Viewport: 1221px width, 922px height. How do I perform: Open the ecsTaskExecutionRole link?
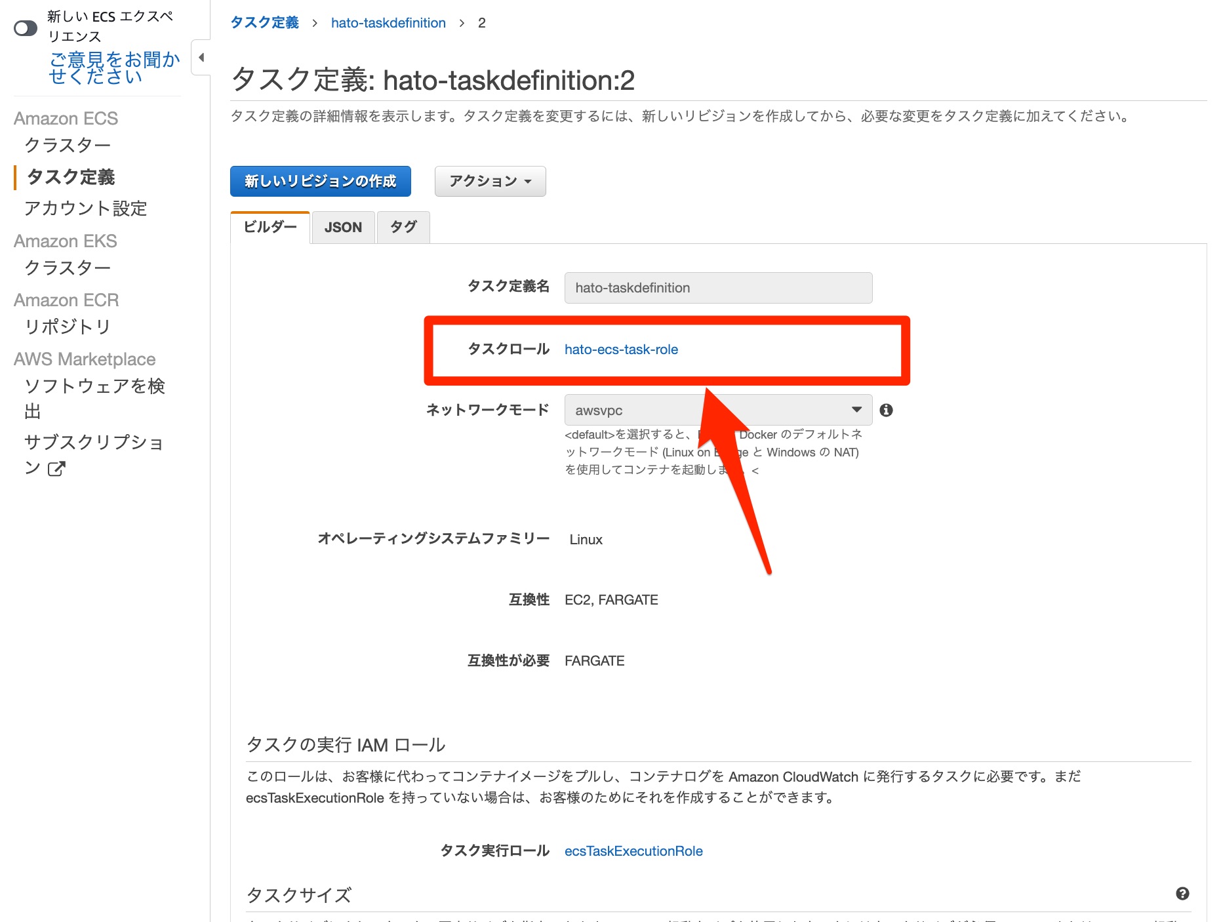632,851
